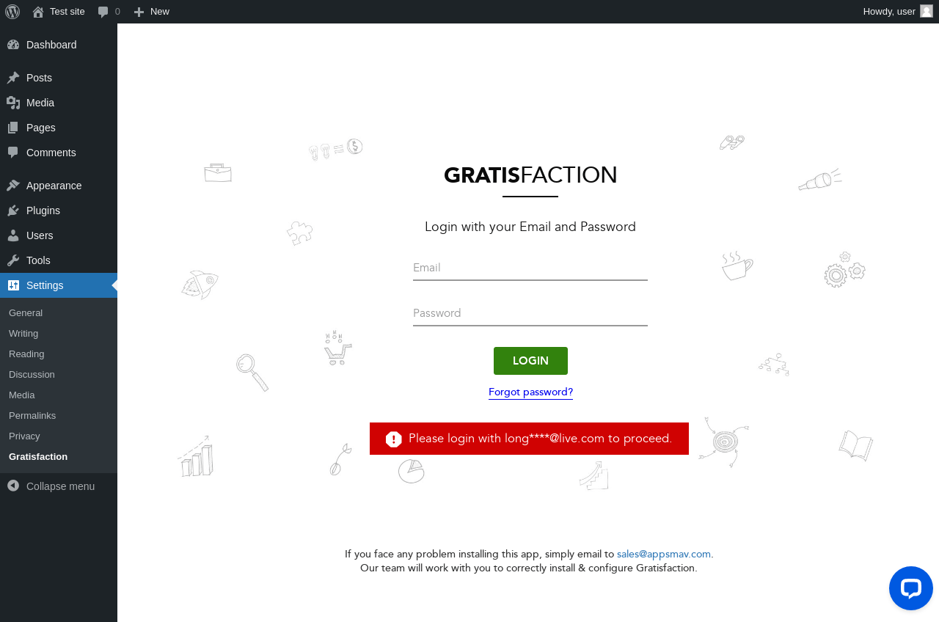Click the Media sidebar icon
939x622 pixels.
tap(13, 103)
